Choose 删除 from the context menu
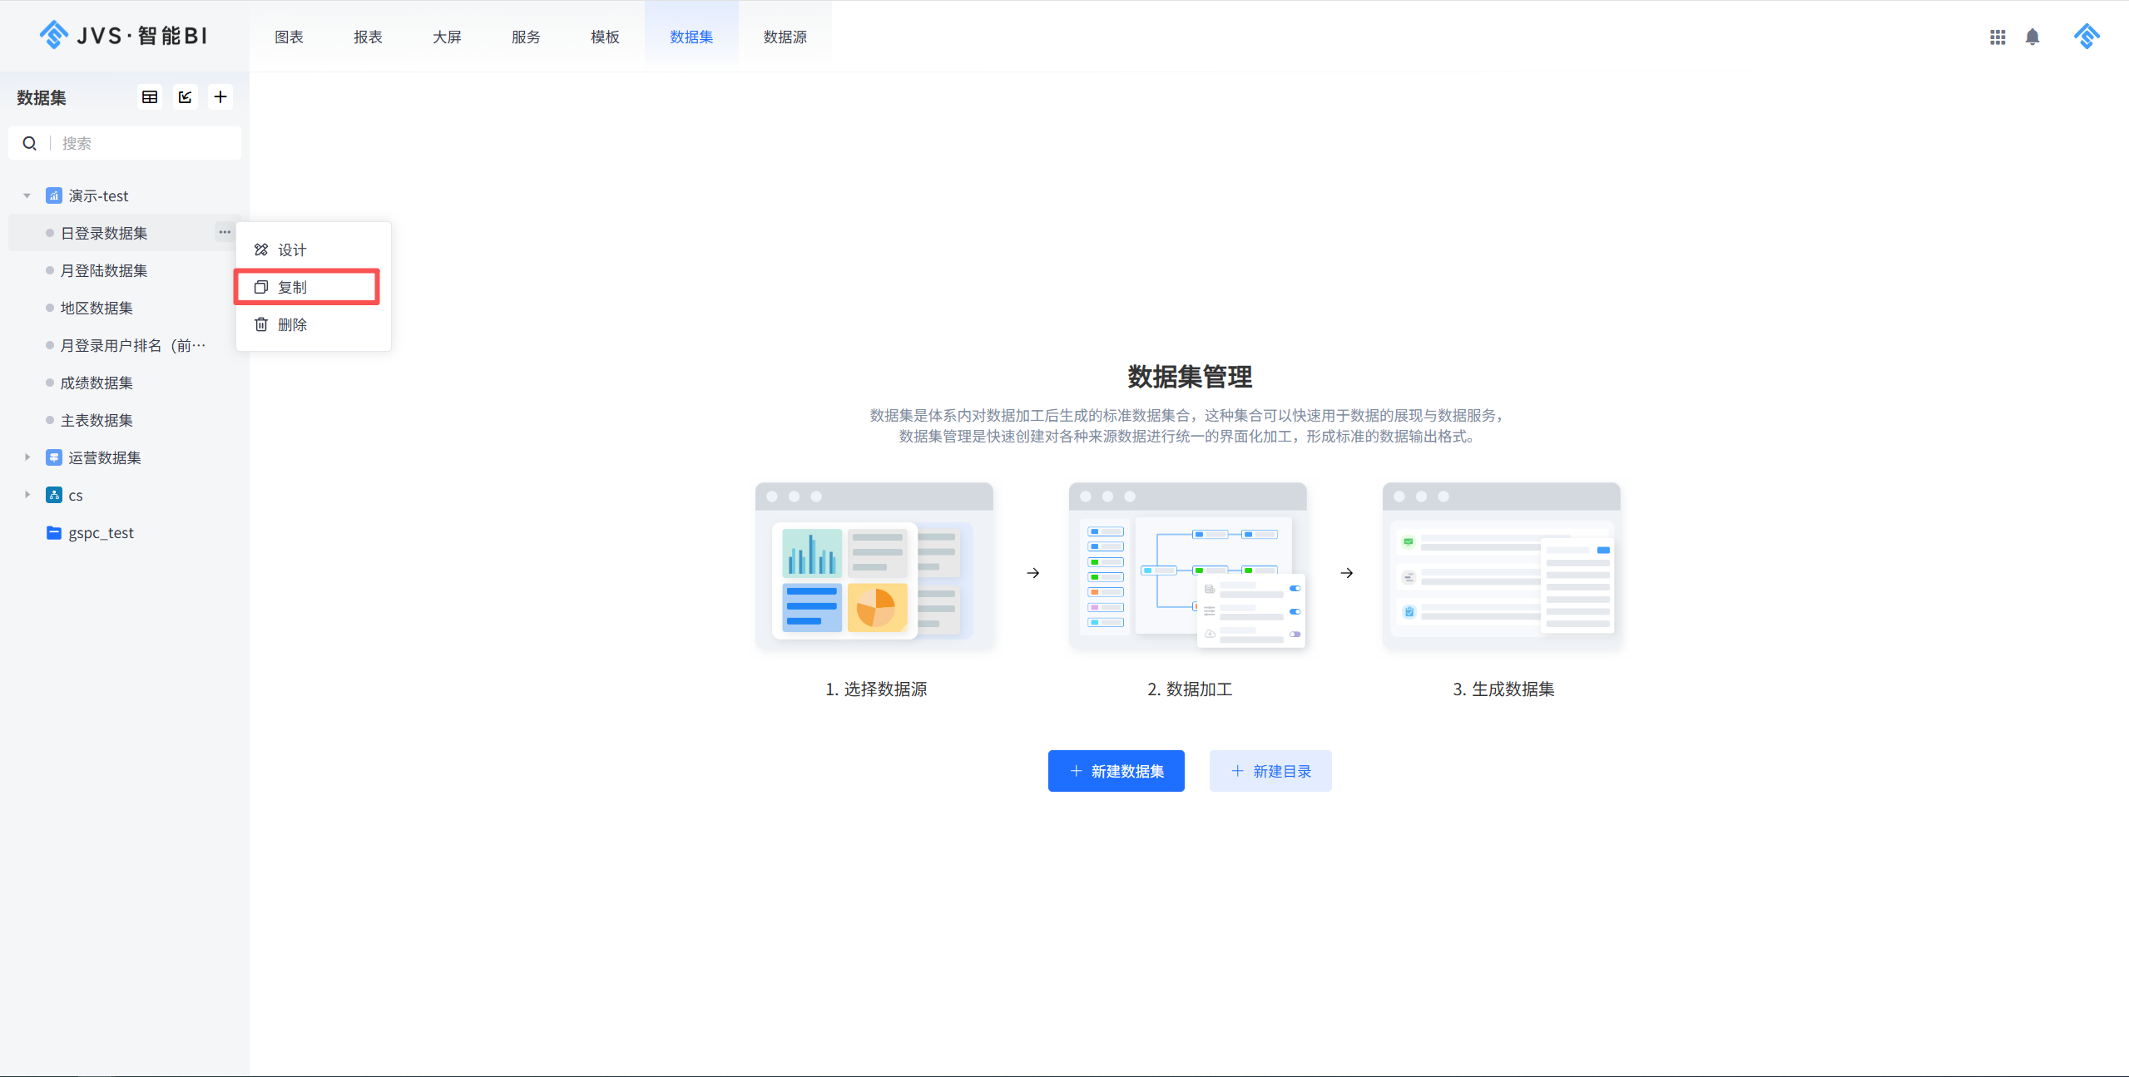Image resolution: width=2129 pixels, height=1077 pixels. (x=292, y=324)
